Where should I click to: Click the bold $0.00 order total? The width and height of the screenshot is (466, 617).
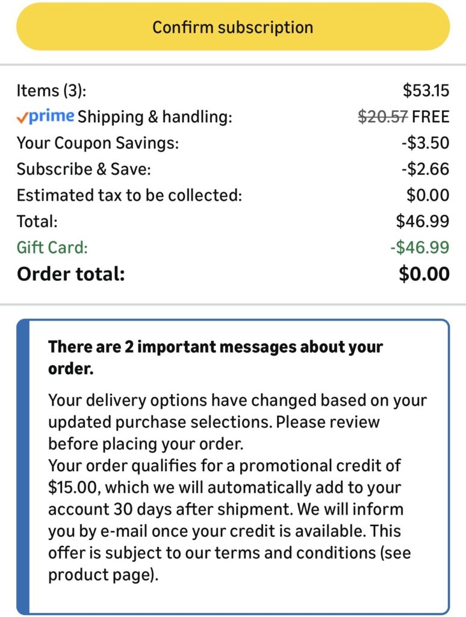(424, 274)
